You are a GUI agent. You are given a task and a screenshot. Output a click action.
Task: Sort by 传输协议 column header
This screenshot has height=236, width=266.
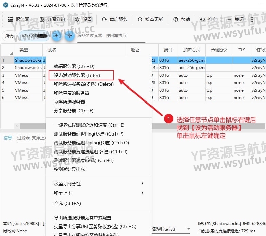(x=219, y=50)
